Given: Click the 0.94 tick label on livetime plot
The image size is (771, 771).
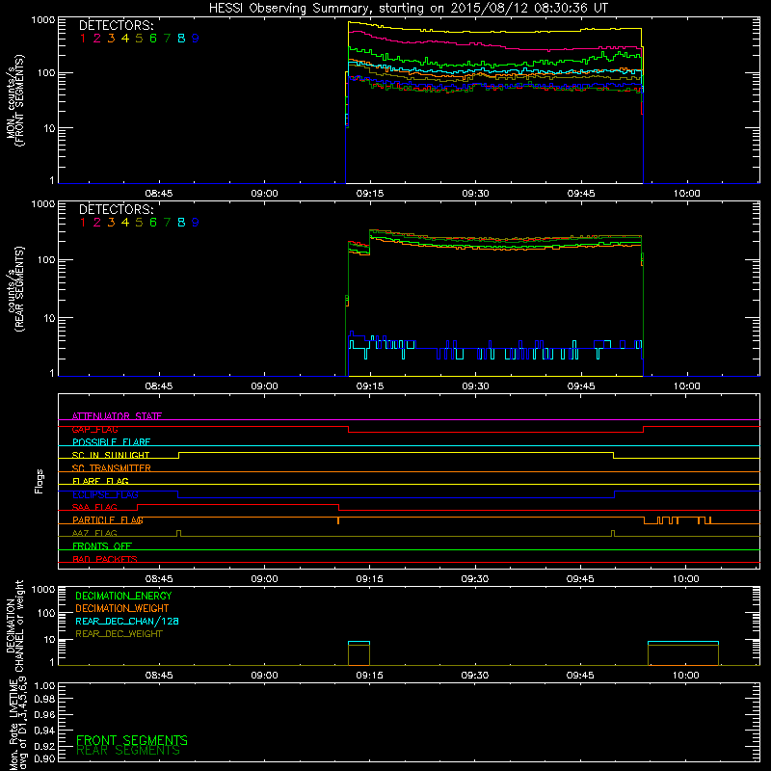Looking at the screenshot, I should coord(44,731).
